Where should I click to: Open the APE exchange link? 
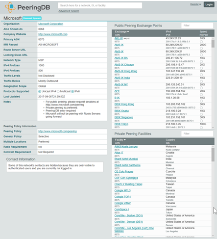pos(117,91)
